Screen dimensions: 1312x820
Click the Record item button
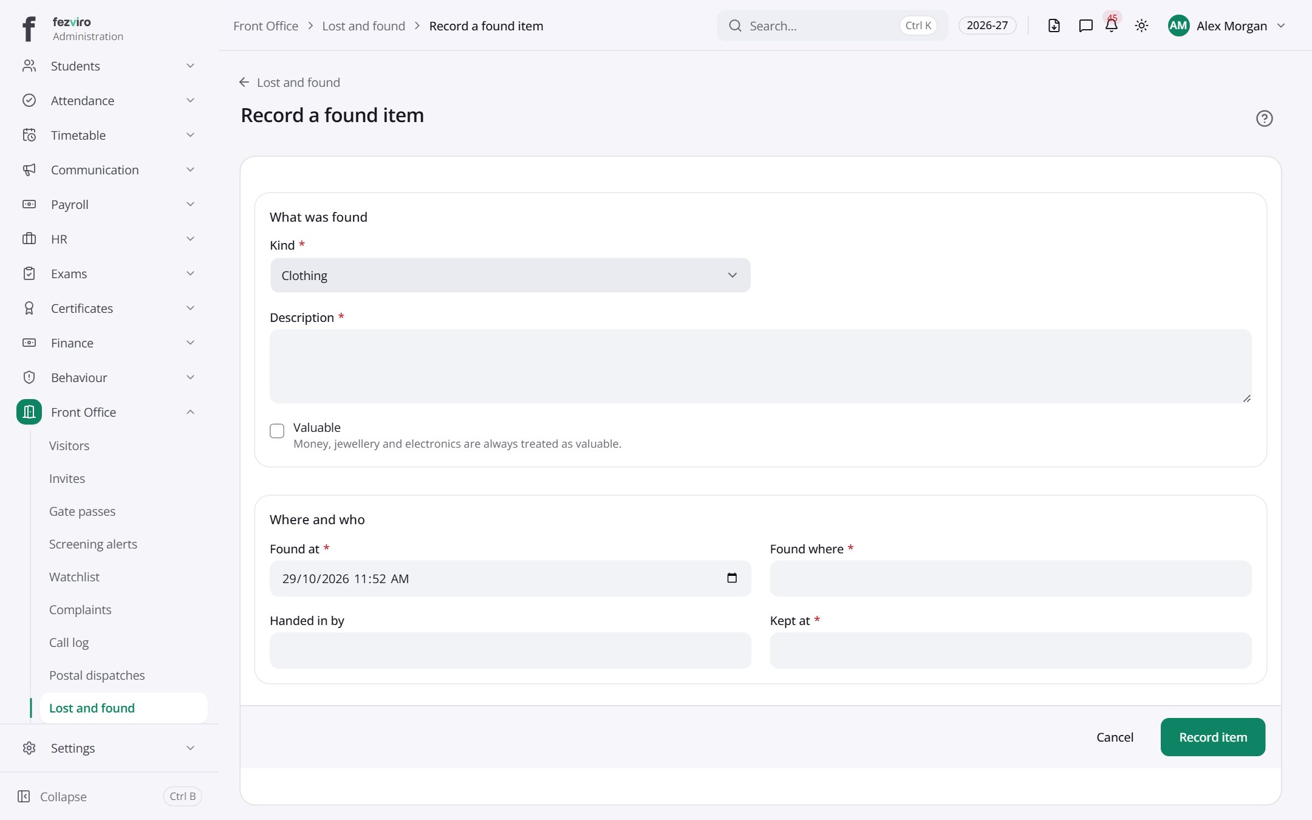click(1212, 737)
